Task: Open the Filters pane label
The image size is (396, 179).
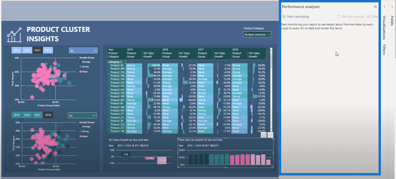Action: (x=384, y=49)
